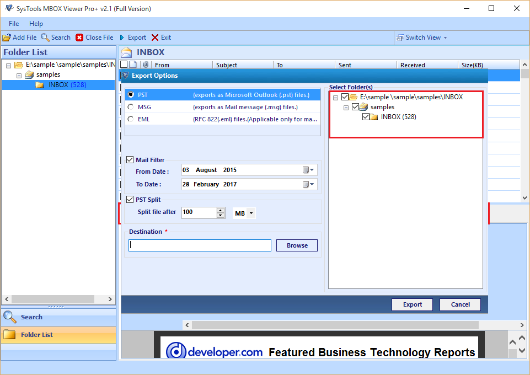Sort mail list by Subject column
Image resolution: width=530 pixels, height=375 pixels.
243,65
